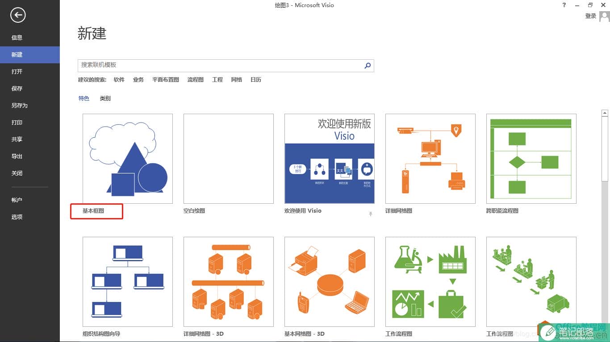Search suggested term 软件
The height and width of the screenshot is (342, 610).
tap(119, 80)
